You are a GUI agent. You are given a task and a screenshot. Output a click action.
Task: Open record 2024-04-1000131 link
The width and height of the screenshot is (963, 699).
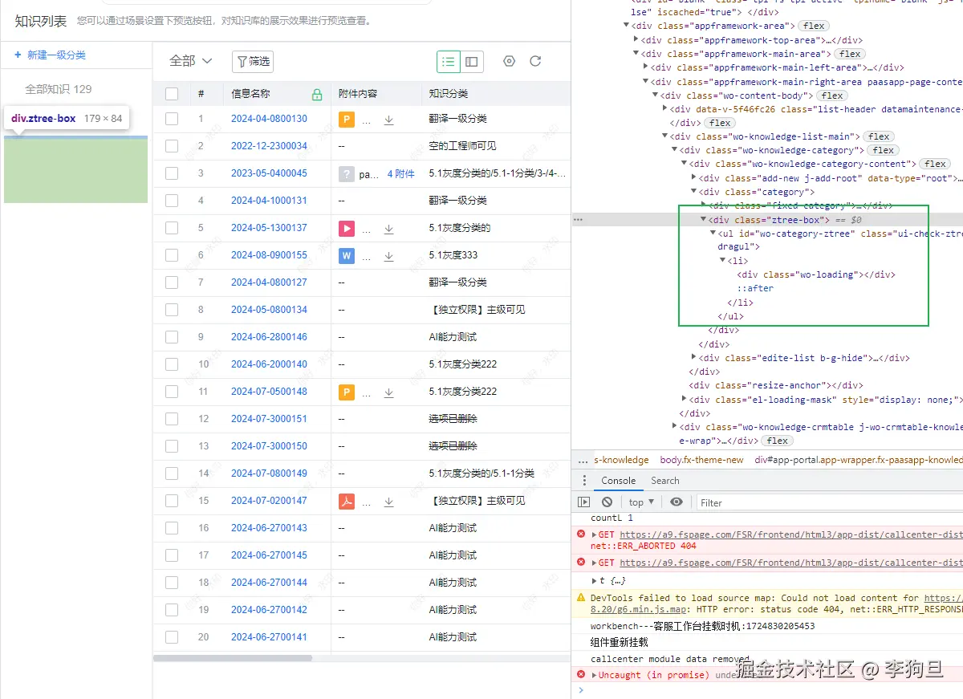269,201
